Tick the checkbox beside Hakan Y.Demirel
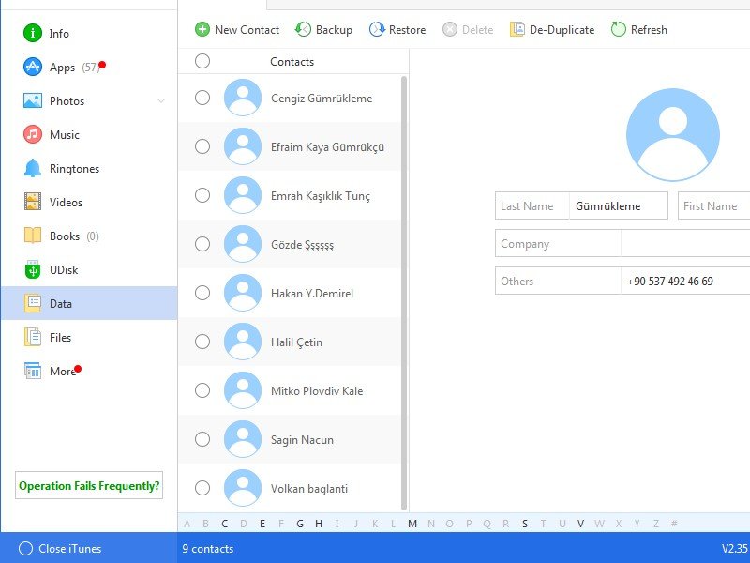750x563 pixels. click(x=202, y=293)
